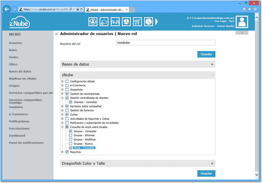The height and width of the screenshot is (183, 262).
Task: Open the clock schedule icon
Action: click(149, 22)
